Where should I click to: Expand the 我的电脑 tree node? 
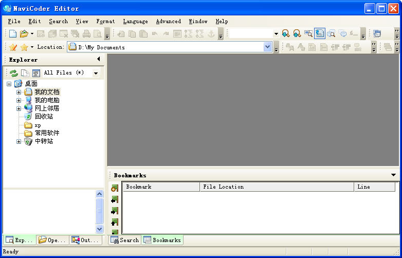point(19,100)
